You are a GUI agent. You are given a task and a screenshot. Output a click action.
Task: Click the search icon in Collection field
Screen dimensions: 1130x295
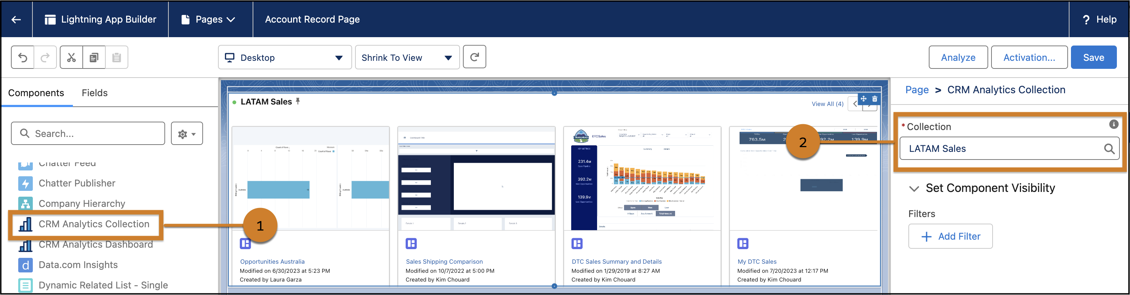1109,149
